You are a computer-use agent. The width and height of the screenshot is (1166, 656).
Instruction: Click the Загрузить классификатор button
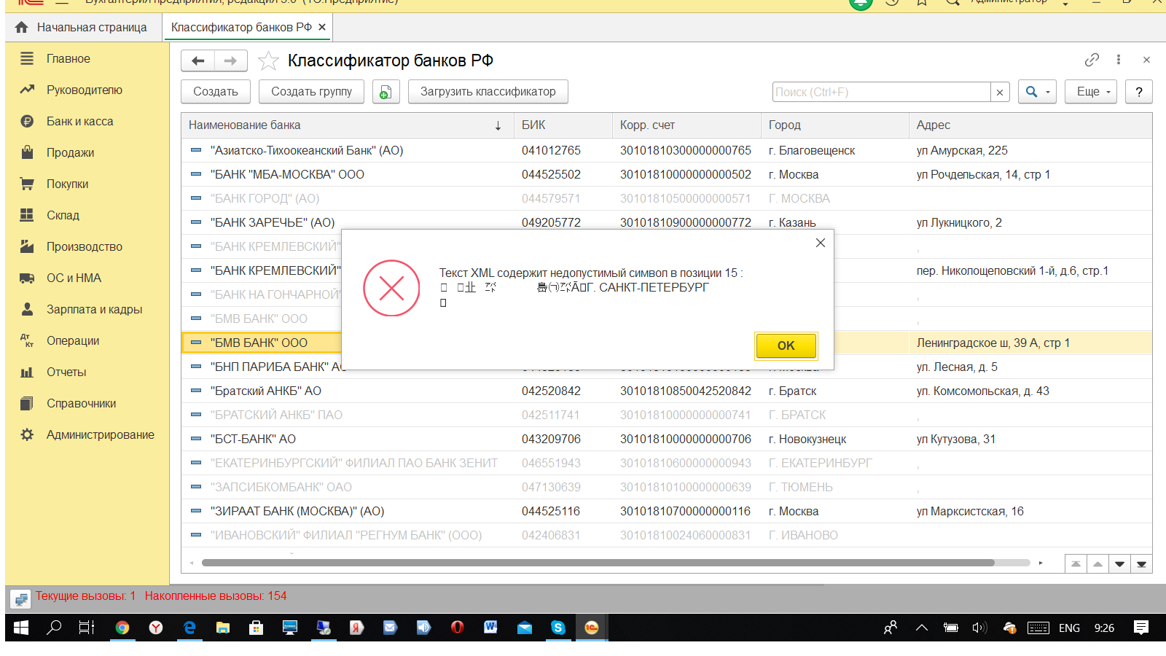(488, 92)
